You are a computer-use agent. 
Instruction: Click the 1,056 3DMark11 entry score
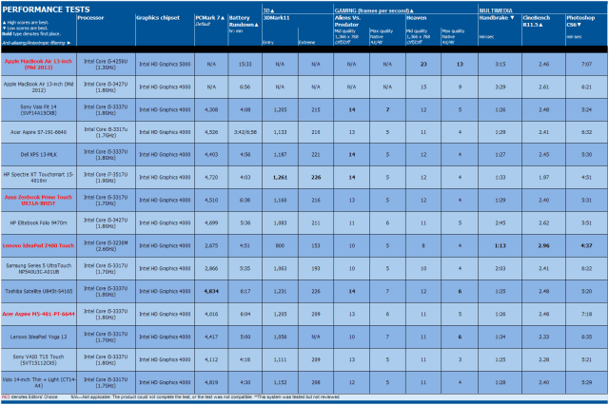[x=280, y=337]
